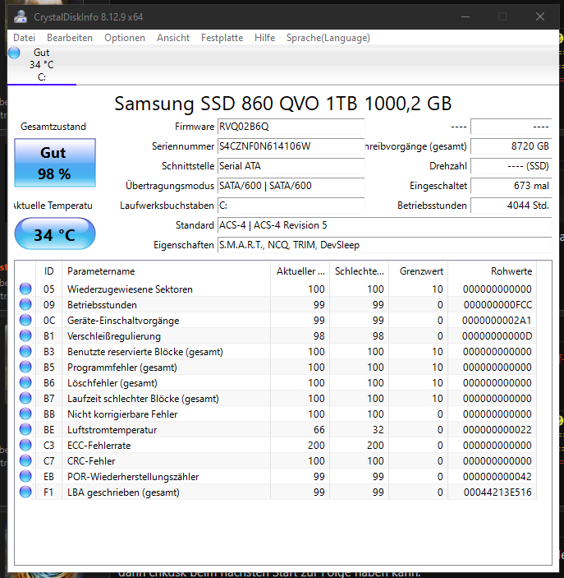Click status orb for POR-Wiederherstellungszähler row
This screenshot has height=578, width=564.
coord(25,476)
